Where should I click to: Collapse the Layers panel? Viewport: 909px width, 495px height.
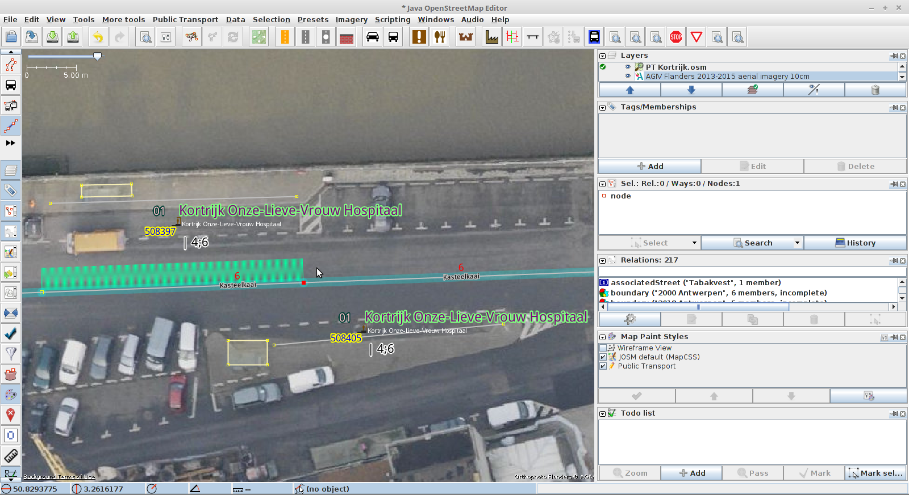[603, 56]
